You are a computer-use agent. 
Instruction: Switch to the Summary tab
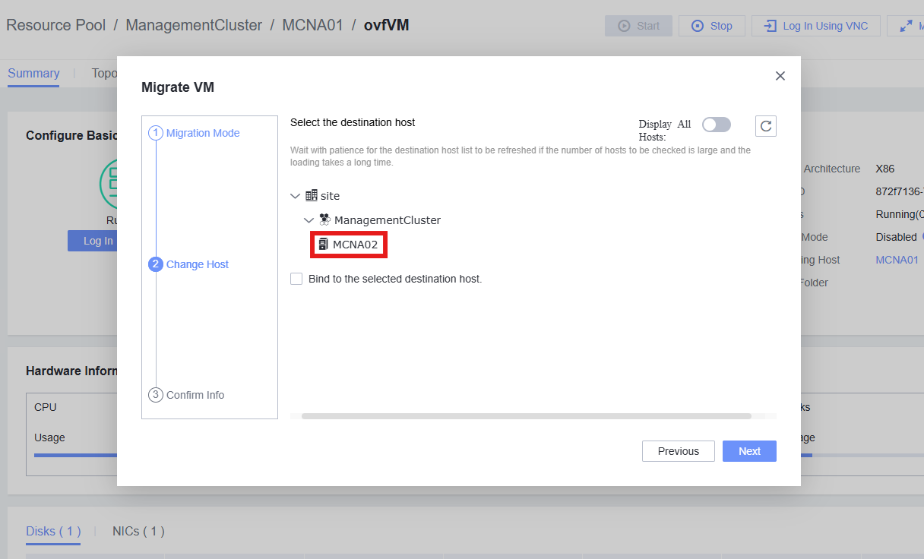point(33,73)
